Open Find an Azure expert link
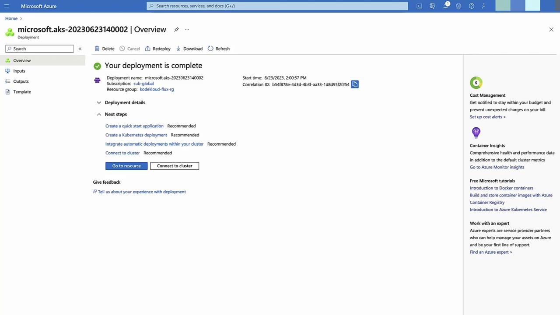The image size is (560, 315). click(491, 252)
